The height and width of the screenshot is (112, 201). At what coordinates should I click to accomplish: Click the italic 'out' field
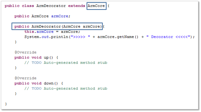[45, 37]
